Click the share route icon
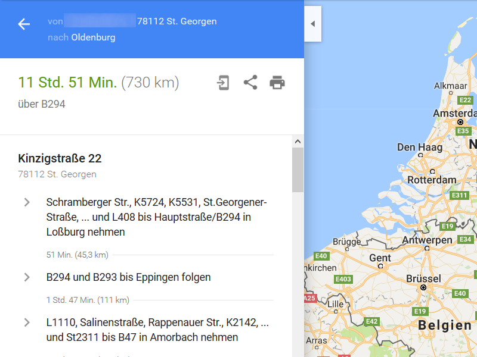477x357 pixels. 250,83
